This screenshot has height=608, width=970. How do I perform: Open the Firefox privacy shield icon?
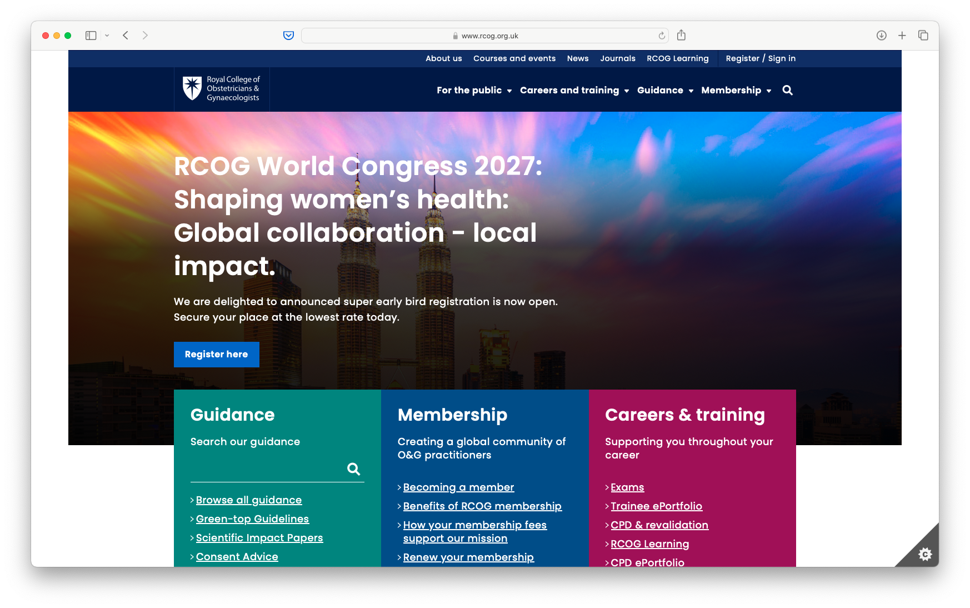(288, 35)
